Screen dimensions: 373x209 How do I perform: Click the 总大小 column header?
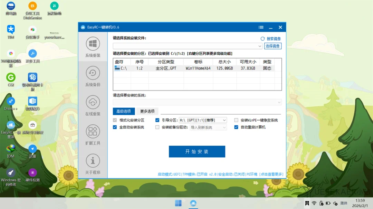point(224,62)
